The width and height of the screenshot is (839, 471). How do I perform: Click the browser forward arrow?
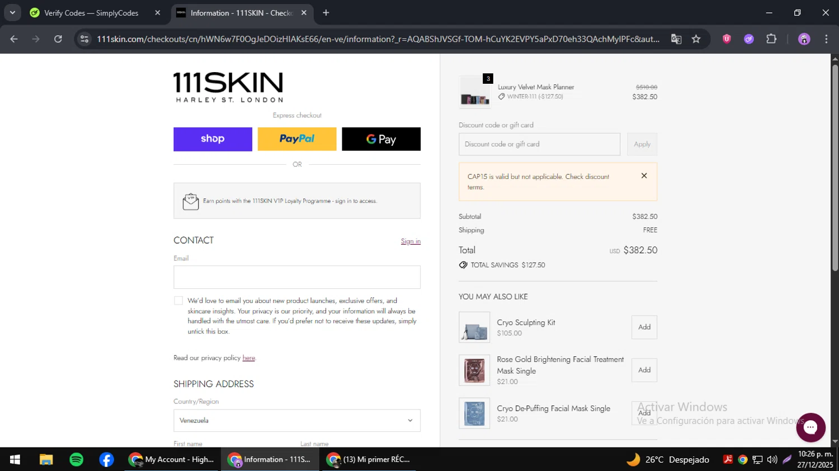click(x=36, y=39)
